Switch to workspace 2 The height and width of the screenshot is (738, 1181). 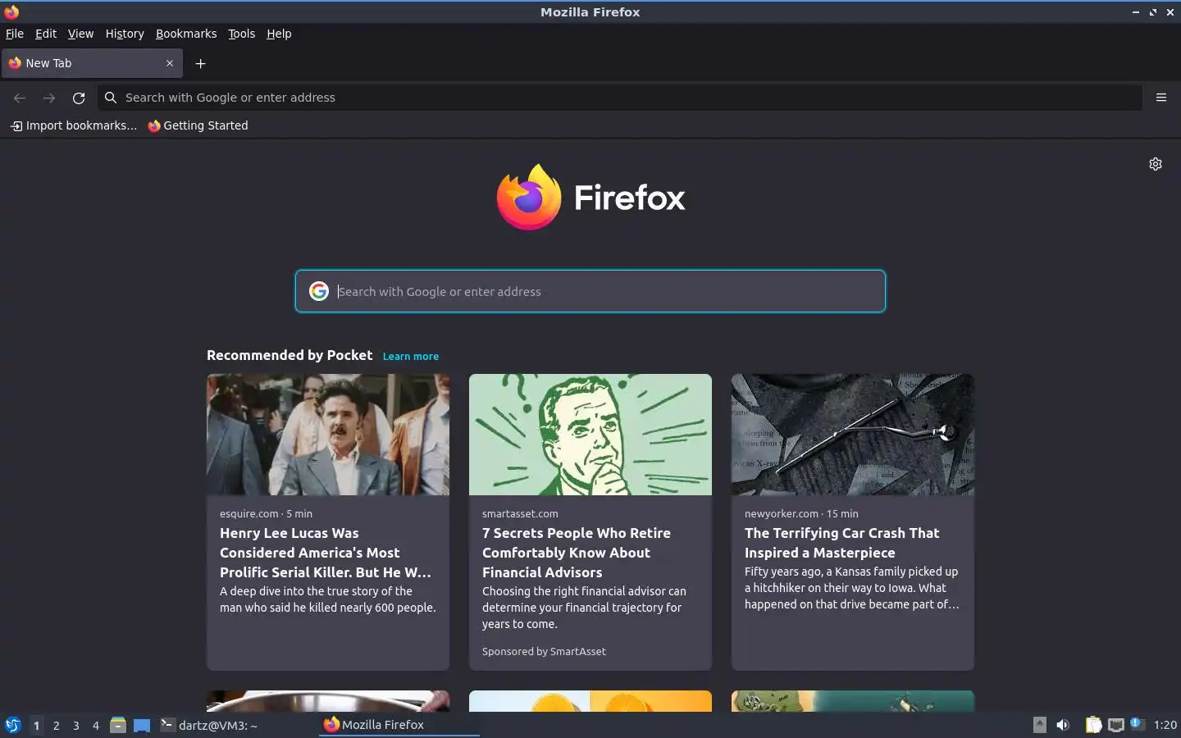pyautogui.click(x=56, y=725)
